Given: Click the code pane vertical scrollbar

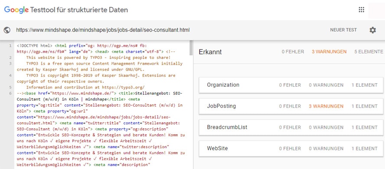Looking at the screenshot, I should [x=191, y=48].
